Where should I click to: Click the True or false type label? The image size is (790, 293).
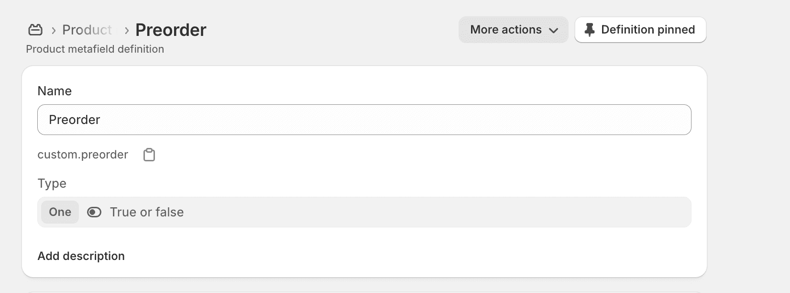coord(147,212)
